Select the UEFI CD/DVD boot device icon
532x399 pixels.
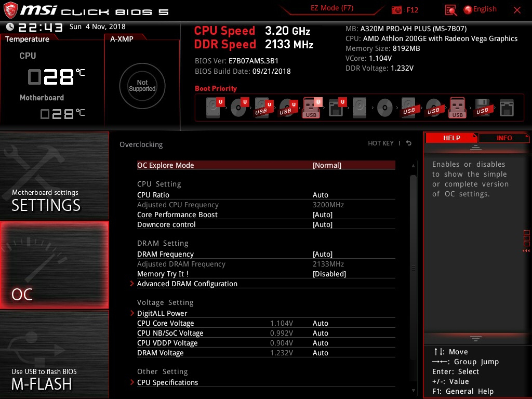click(240, 107)
